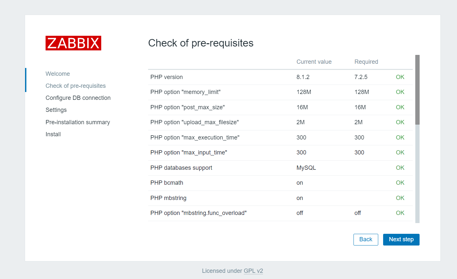Click the Next step button
The height and width of the screenshot is (279, 457).
401,240
